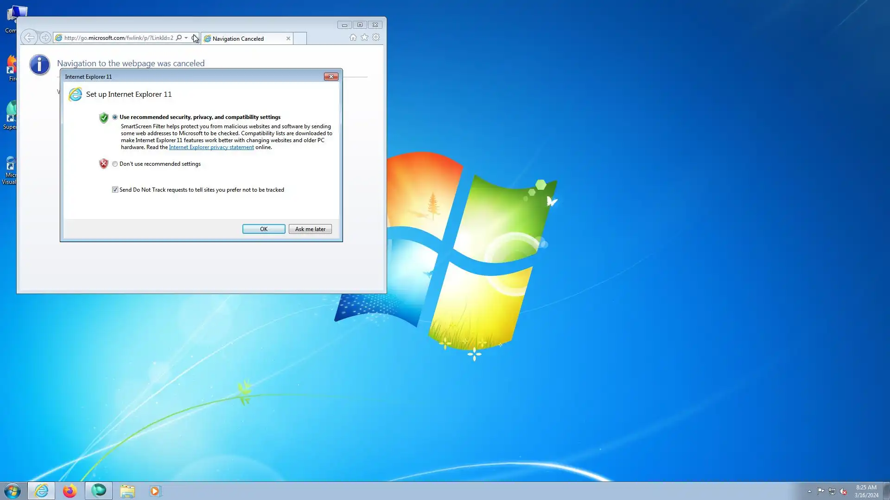
Task: Open Windows Media Player taskbar icon
Action: pos(155,491)
